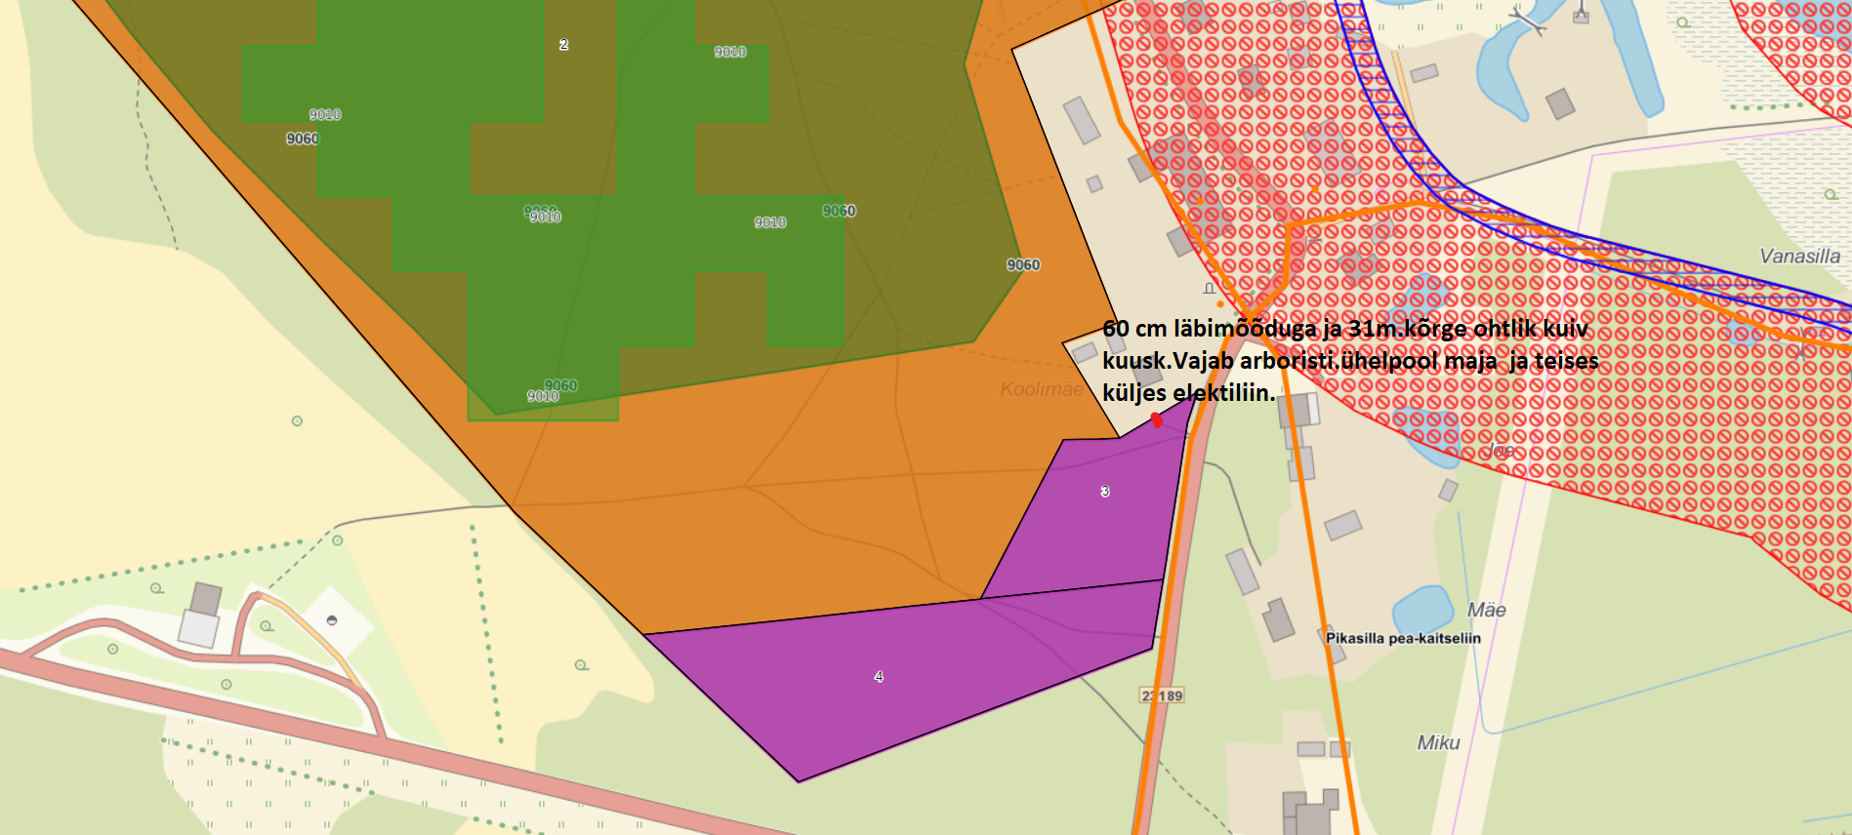This screenshot has width=1852, height=835.
Task: Click the parcel number 2 label
Action: point(563,45)
